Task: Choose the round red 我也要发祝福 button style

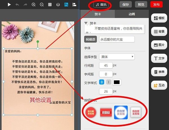Action: pyautogui.click(x=91, y=112)
